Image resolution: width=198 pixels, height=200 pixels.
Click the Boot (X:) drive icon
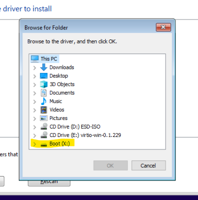[44, 145]
